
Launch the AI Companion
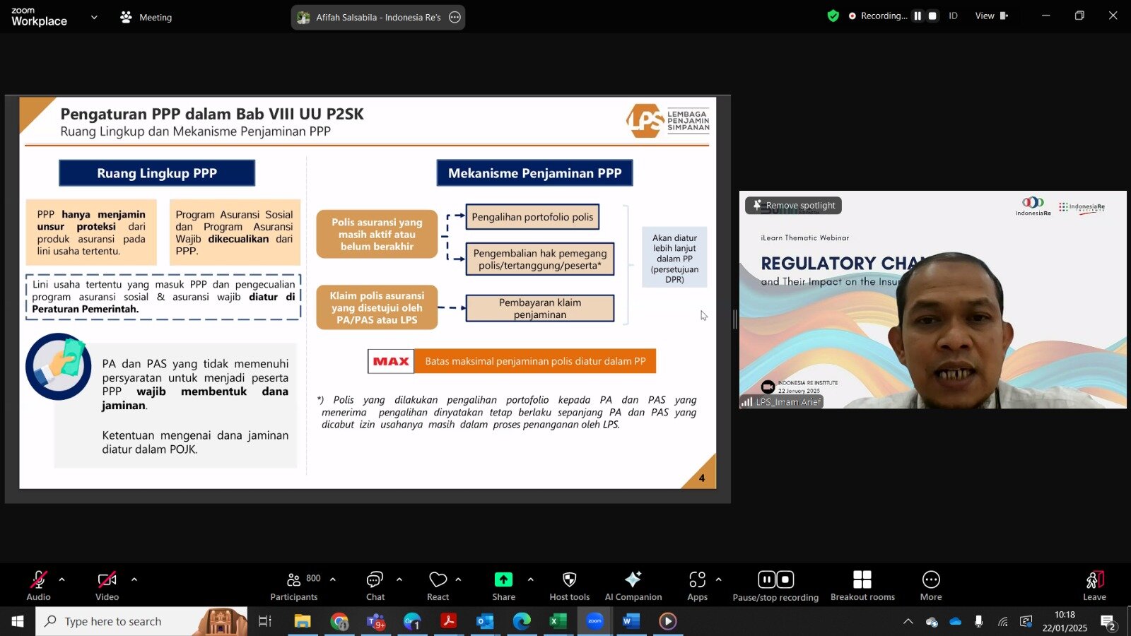(x=633, y=586)
